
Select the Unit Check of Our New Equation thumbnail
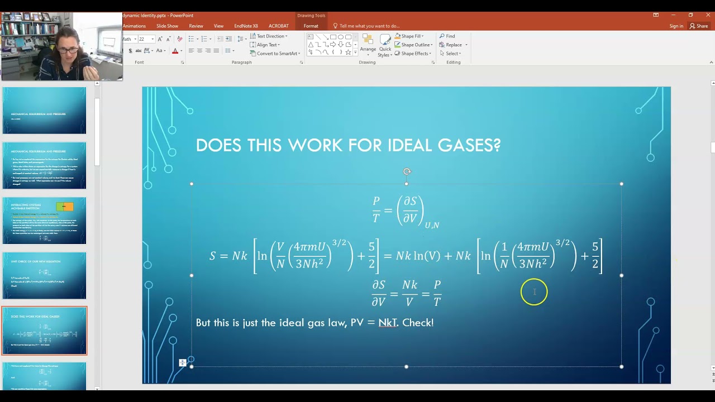point(44,275)
